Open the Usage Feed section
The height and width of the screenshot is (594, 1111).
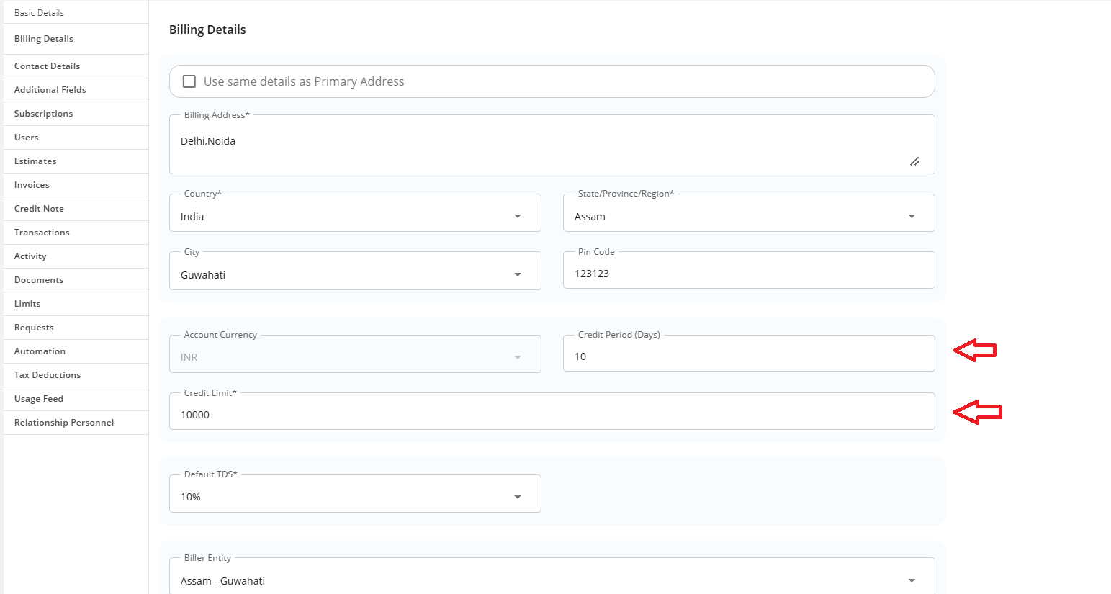pos(37,398)
